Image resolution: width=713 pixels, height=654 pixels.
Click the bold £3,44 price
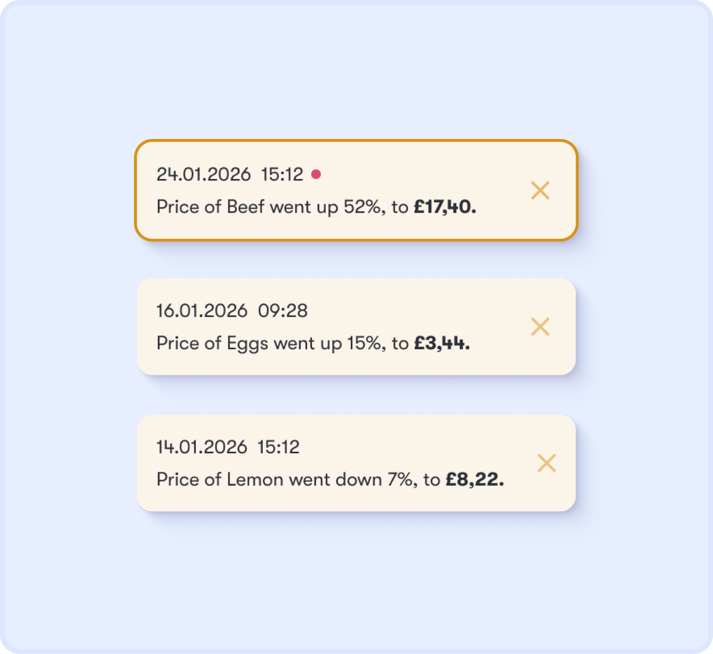(441, 343)
